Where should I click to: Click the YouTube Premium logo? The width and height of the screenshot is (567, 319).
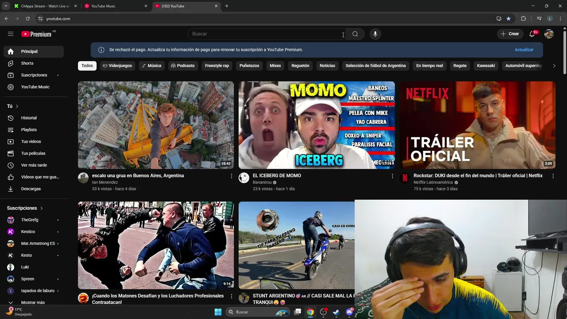coord(36,34)
